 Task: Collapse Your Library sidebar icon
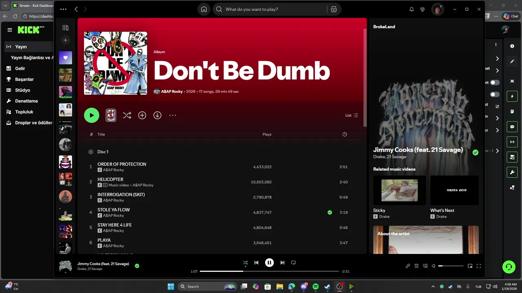click(x=65, y=28)
